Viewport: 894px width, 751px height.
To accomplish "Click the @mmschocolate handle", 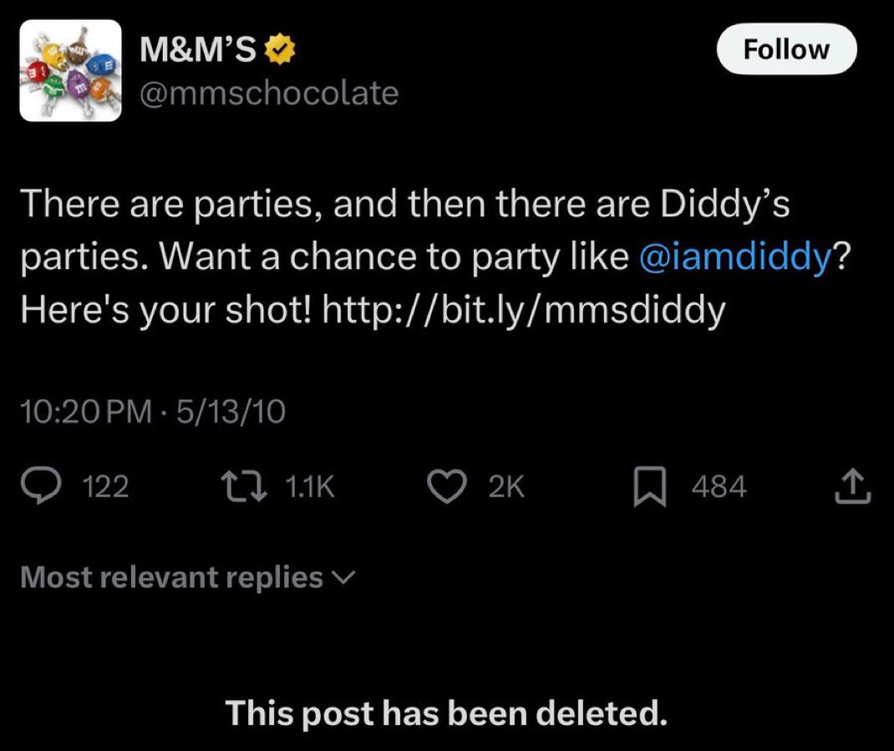I will pos(269,93).
